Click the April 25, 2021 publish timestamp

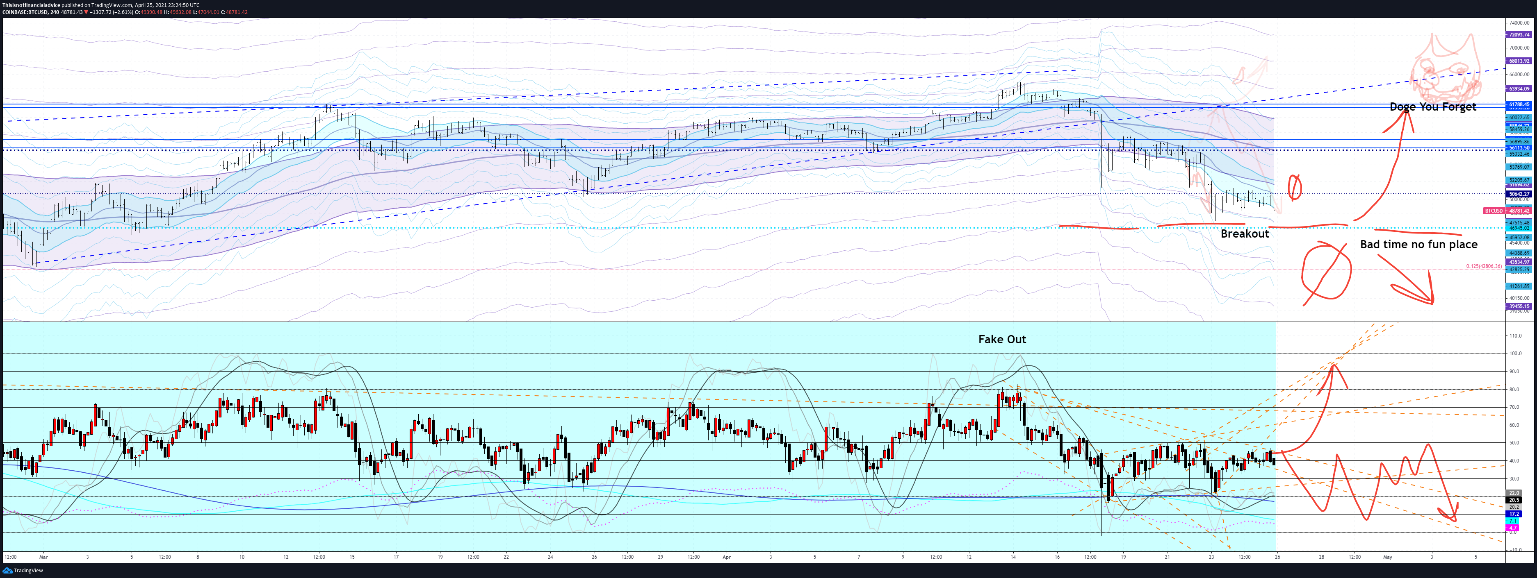click(167, 5)
